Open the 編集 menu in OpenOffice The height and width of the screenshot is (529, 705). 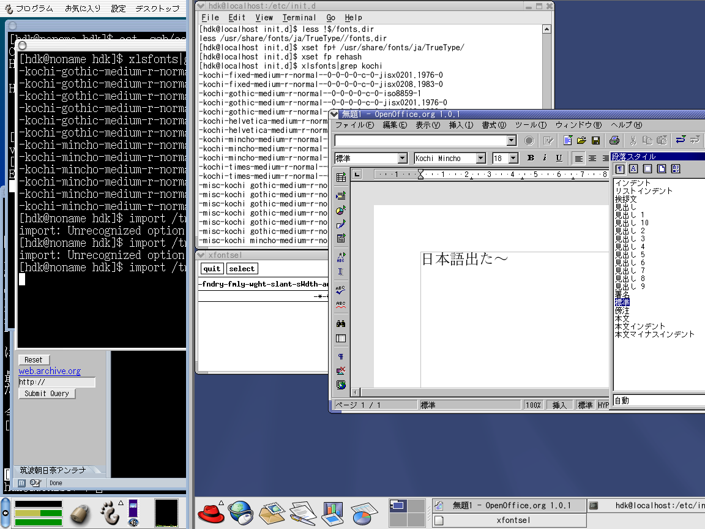(x=395, y=125)
